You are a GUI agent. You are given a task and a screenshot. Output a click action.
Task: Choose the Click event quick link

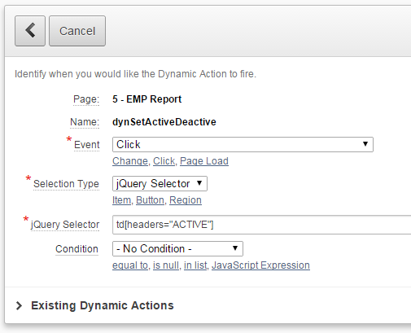point(164,161)
